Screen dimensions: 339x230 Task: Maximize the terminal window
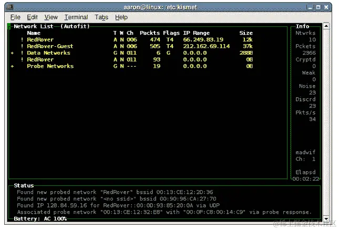[x=319, y=7]
